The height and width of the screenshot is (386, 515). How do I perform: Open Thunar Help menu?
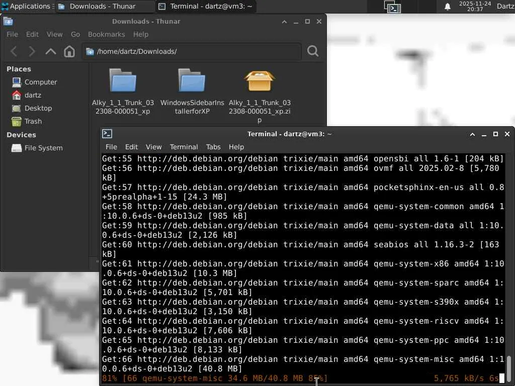coord(141,34)
